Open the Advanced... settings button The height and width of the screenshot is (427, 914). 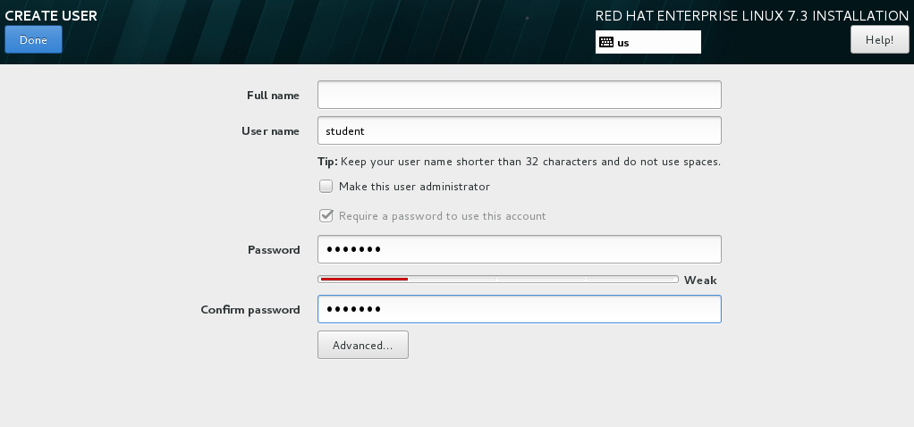pos(362,346)
